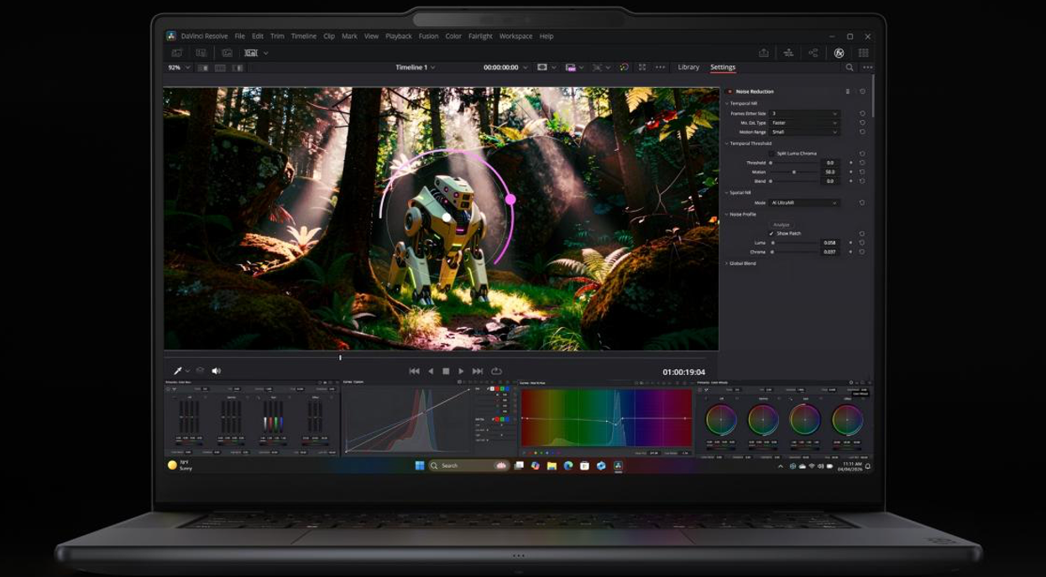Click the viewer timecode 00:00:00:00 field
1046x577 pixels.
tap(501, 67)
